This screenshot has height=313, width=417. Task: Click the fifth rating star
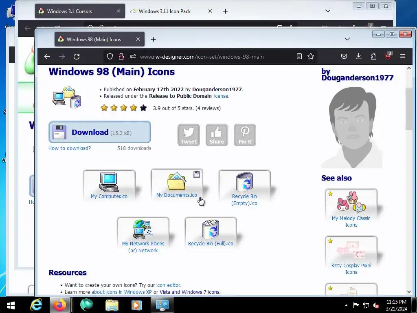pos(143,108)
